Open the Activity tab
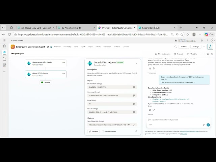216x162 pixels. click(x=98, y=47)
